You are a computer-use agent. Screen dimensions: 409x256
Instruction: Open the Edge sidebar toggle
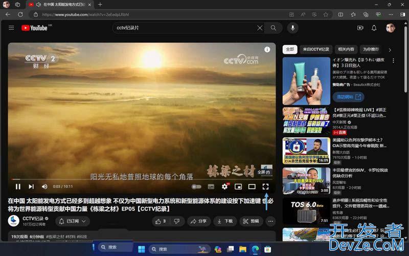click(403, 15)
